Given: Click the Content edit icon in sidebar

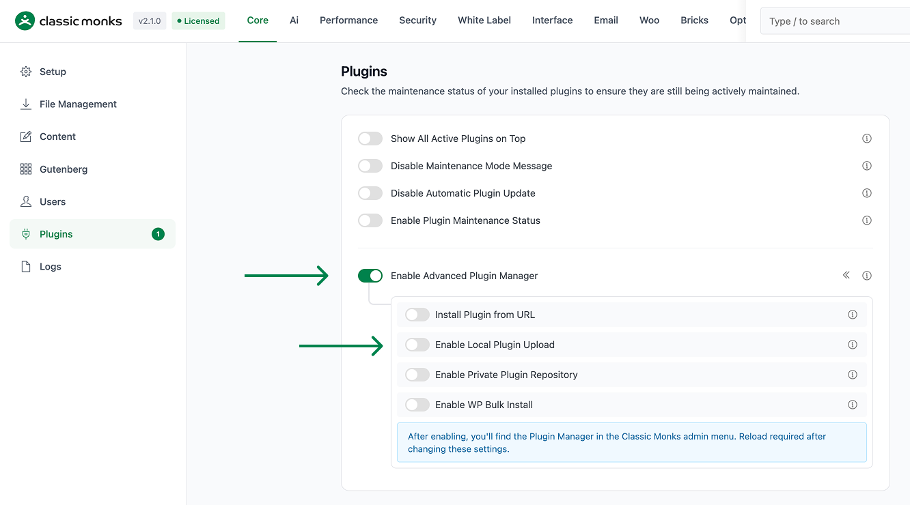Looking at the screenshot, I should pos(26,136).
